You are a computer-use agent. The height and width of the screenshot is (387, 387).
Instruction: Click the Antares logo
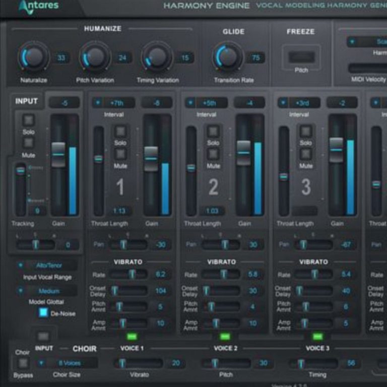coord(38,7)
